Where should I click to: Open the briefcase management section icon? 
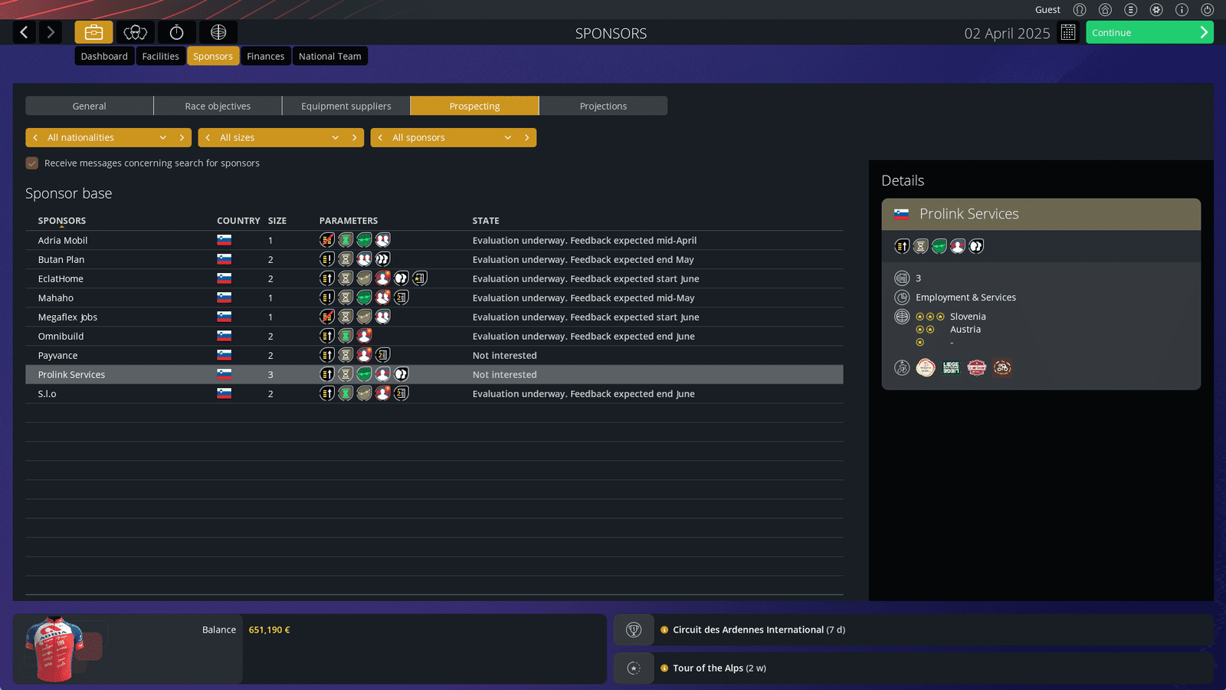(93, 32)
